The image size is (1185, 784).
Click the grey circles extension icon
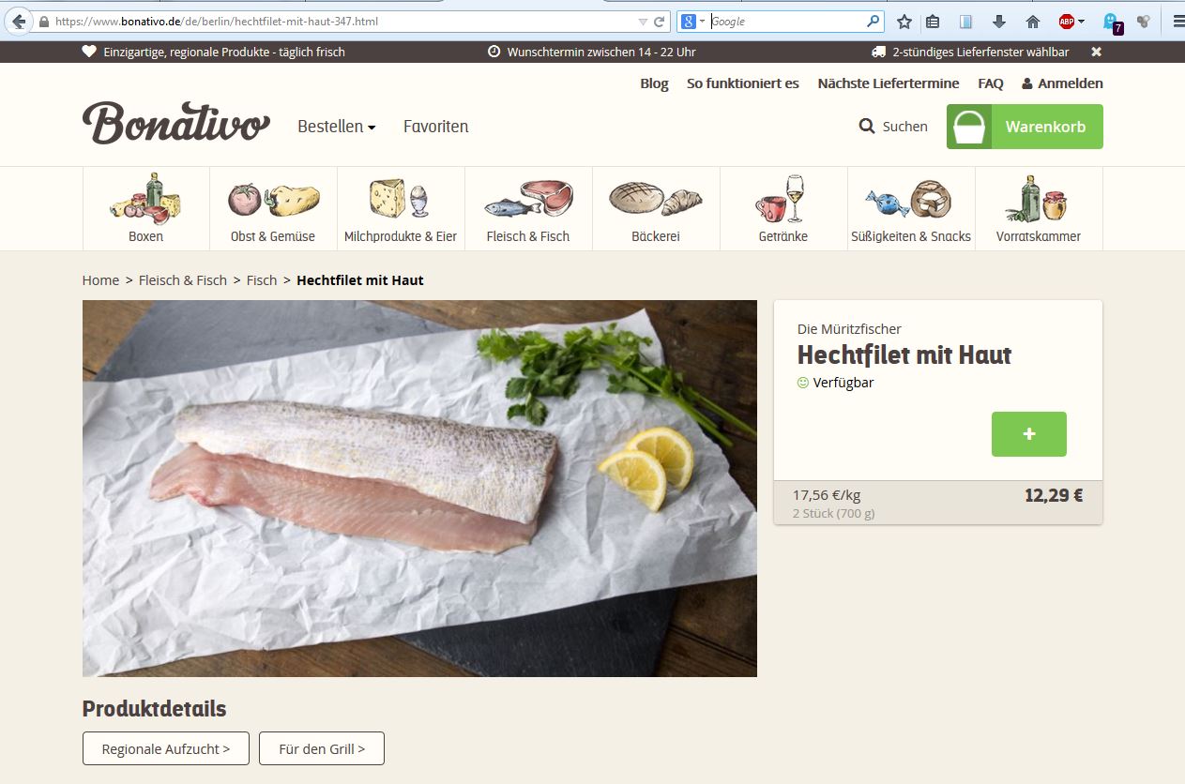tap(1143, 21)
